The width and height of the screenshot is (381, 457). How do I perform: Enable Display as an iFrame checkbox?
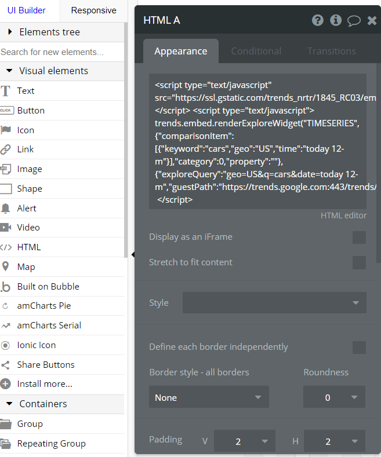click(x=359, y=237)
